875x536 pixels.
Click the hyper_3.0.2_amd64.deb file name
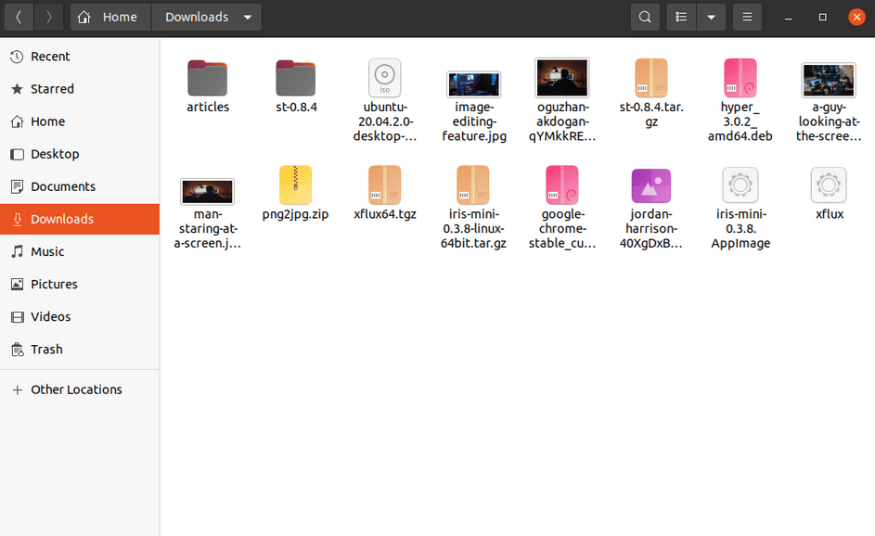coord(740,121)
